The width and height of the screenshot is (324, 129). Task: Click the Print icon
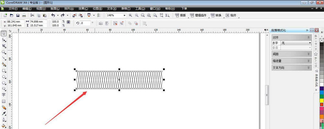(24, 15)
